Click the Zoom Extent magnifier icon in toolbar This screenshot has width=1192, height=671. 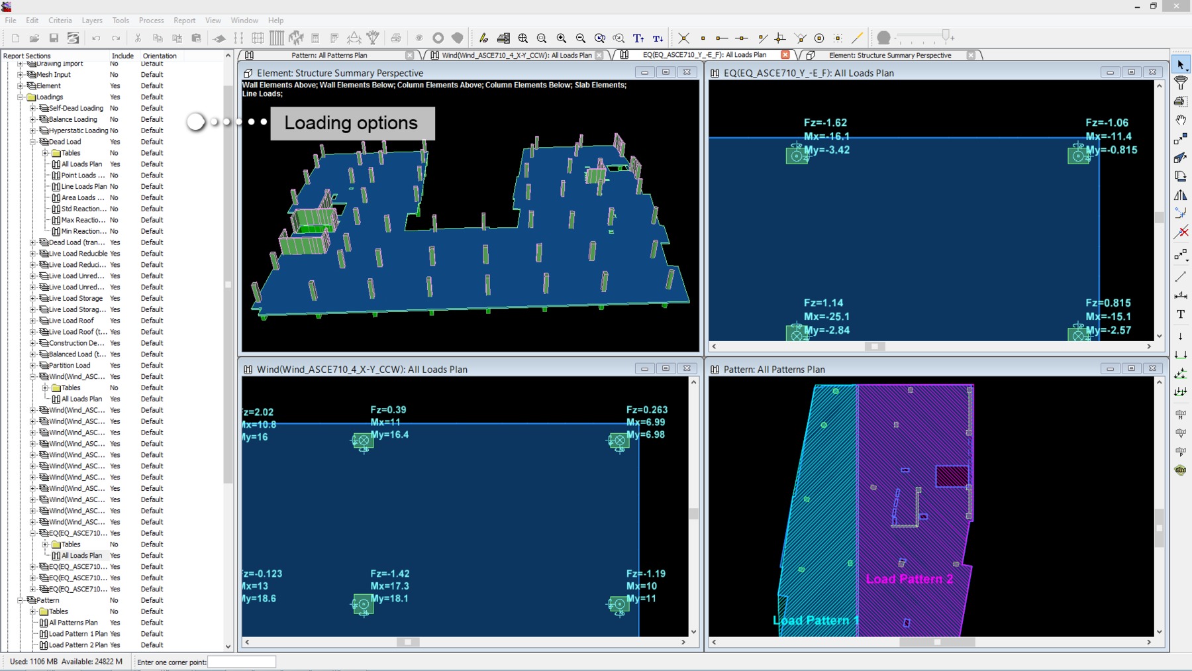click(523, 38)
